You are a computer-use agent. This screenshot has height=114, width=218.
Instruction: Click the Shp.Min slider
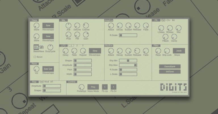pos(128,61)
